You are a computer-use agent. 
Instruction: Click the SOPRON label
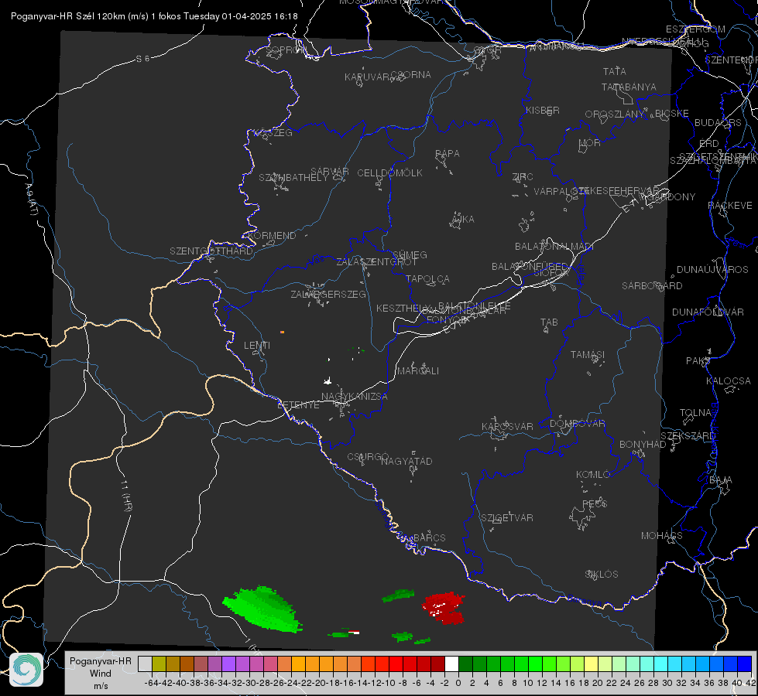click(x=286, y=49)
